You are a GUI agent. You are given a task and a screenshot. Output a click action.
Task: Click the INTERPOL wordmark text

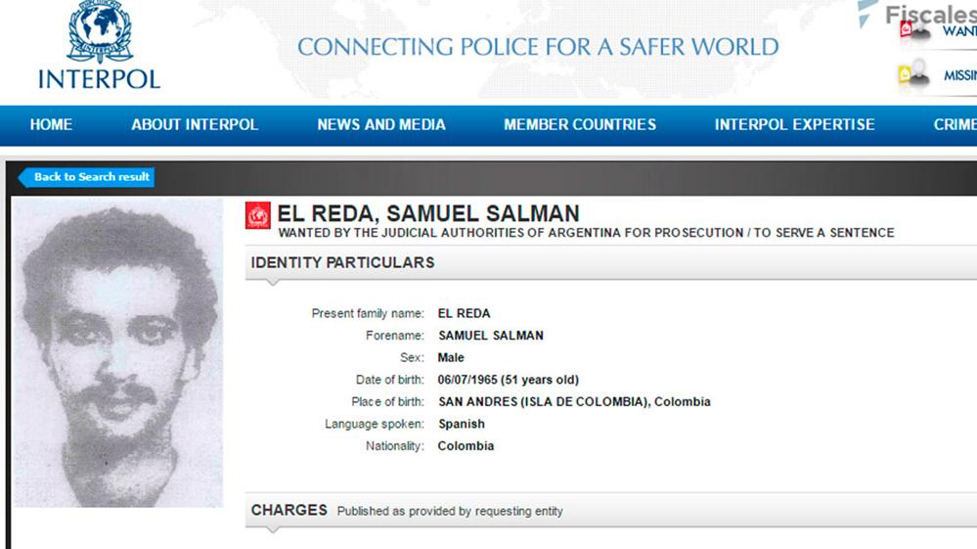pyautogui.click(x=99, y=79)
